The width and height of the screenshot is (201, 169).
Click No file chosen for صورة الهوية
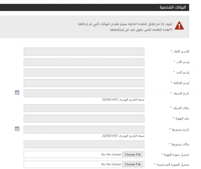click(111, 154)
